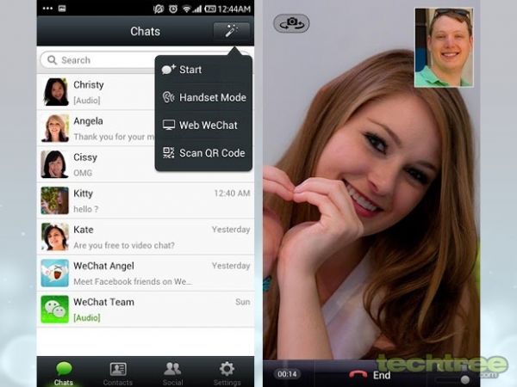End the video call
Screen dimensions: 517x387
[370, 374]
